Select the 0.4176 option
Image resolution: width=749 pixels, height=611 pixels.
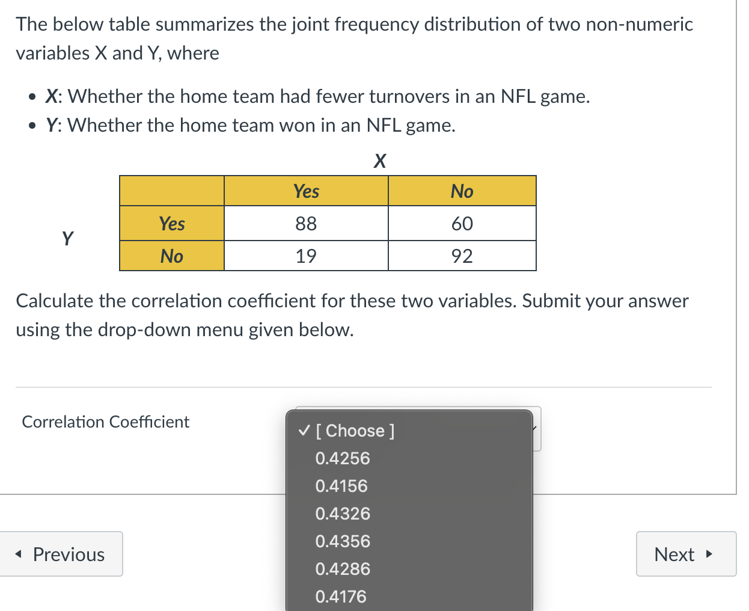(341, 597)
